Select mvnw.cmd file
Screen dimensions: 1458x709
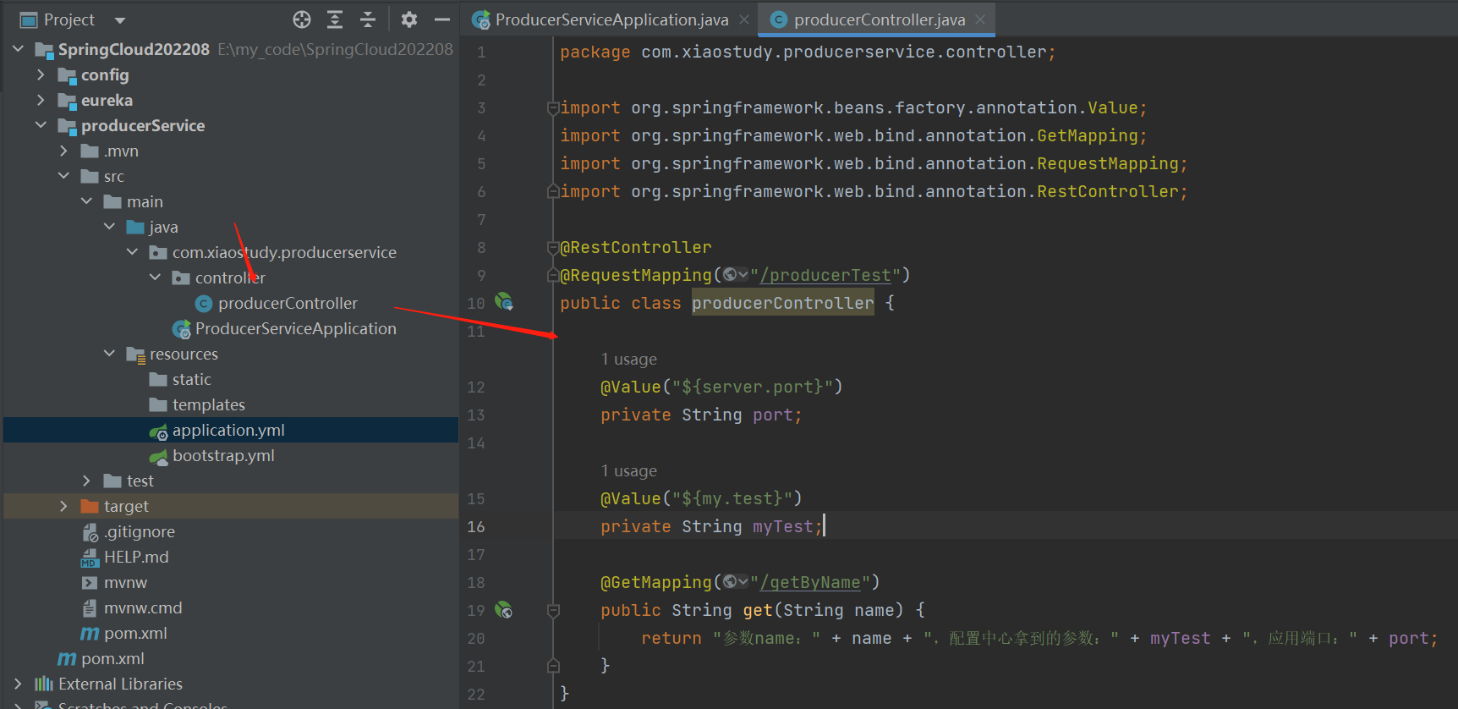click(x=143, y=607)
